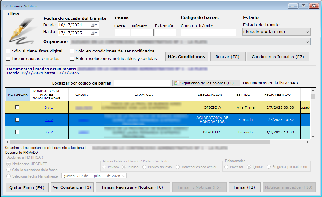Check Incluir causas cerradas option

(x=9, y=58)
